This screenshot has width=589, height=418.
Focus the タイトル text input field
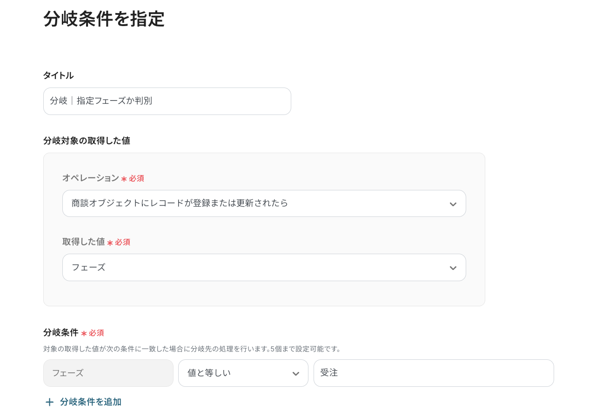167,101
